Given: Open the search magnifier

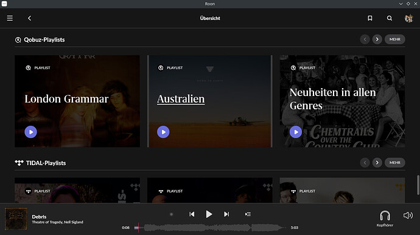Looking at the screenshot, I should [x=390, y=18].
